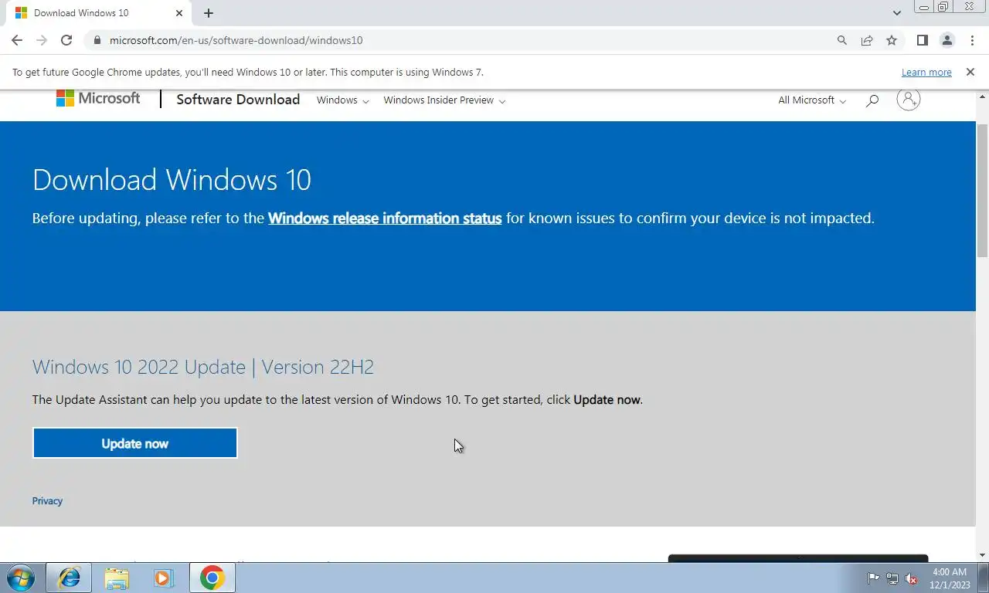The width and height of the screenshot is (989, 593).
Task: Click the taskbar clock
Action: pyautogui.click(x=950, y=578)
